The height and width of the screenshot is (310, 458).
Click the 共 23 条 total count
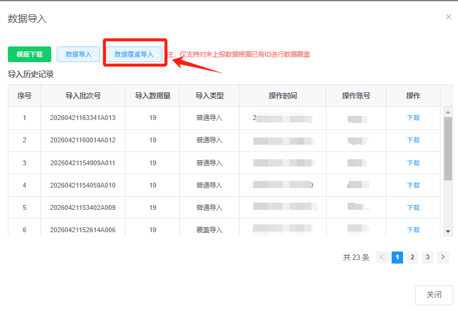(356, 257)
